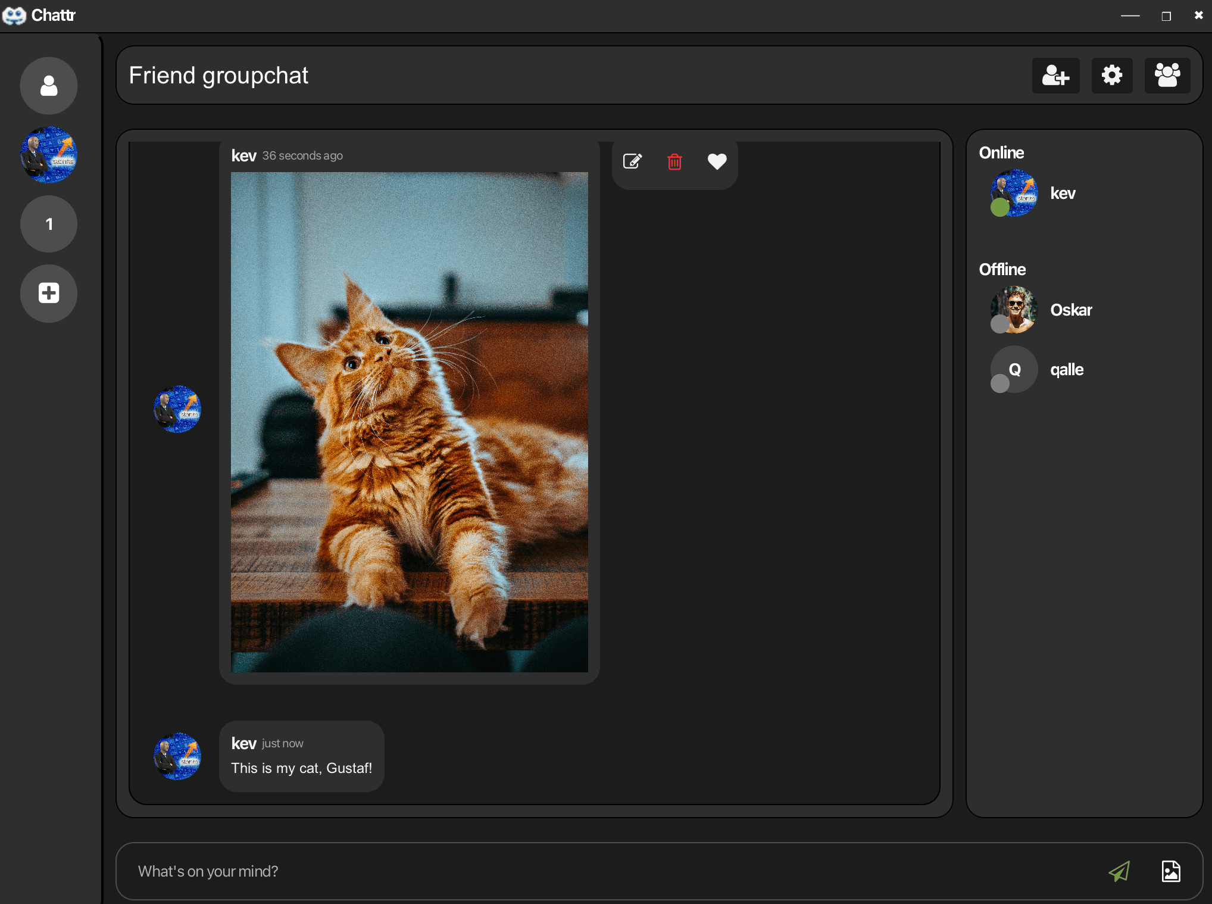Viewport: 1212px width, 904px height.
Task: Open the groupchat settings gear
Action: click(x=1111, y=76)
